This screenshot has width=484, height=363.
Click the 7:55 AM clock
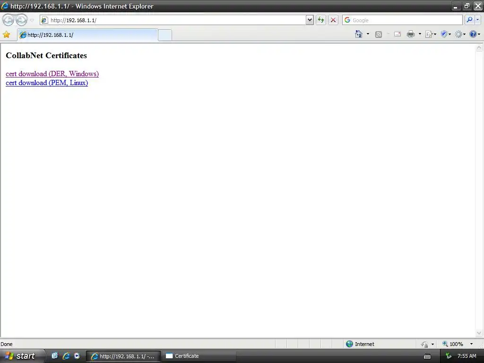pyautogui.click(x=467, y=356)
